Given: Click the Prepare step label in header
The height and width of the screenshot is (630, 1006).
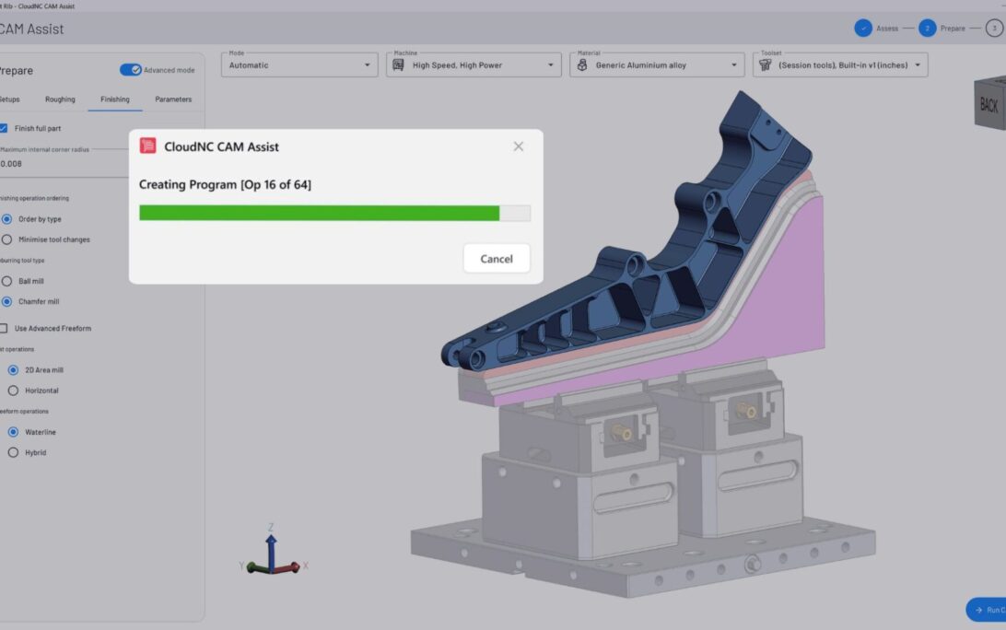Looking at the screenshot, I should click(953, 29).
